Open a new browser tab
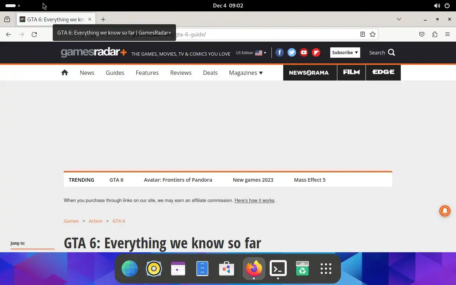 click(x=103, y=19)
